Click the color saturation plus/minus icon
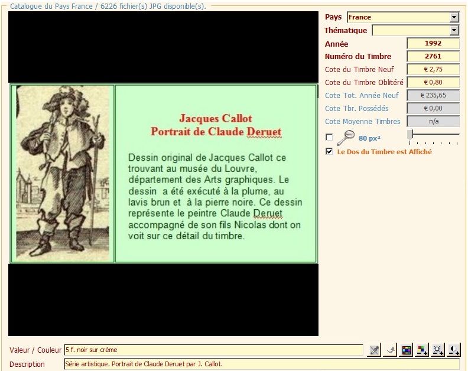Screen dimensions: 468x371 coord(422,350)
